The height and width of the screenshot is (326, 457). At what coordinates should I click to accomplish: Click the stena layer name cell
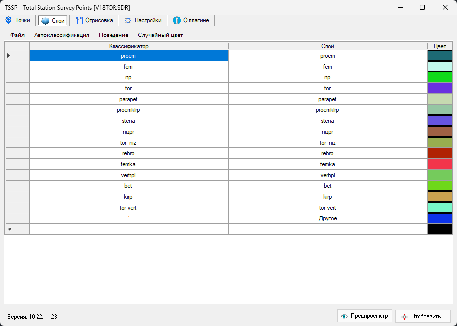coord(328,121)
